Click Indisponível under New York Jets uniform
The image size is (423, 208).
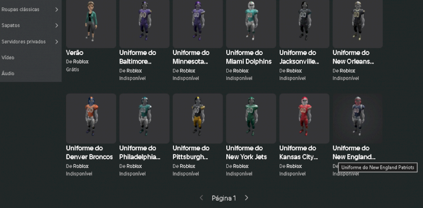pos(239,174)
